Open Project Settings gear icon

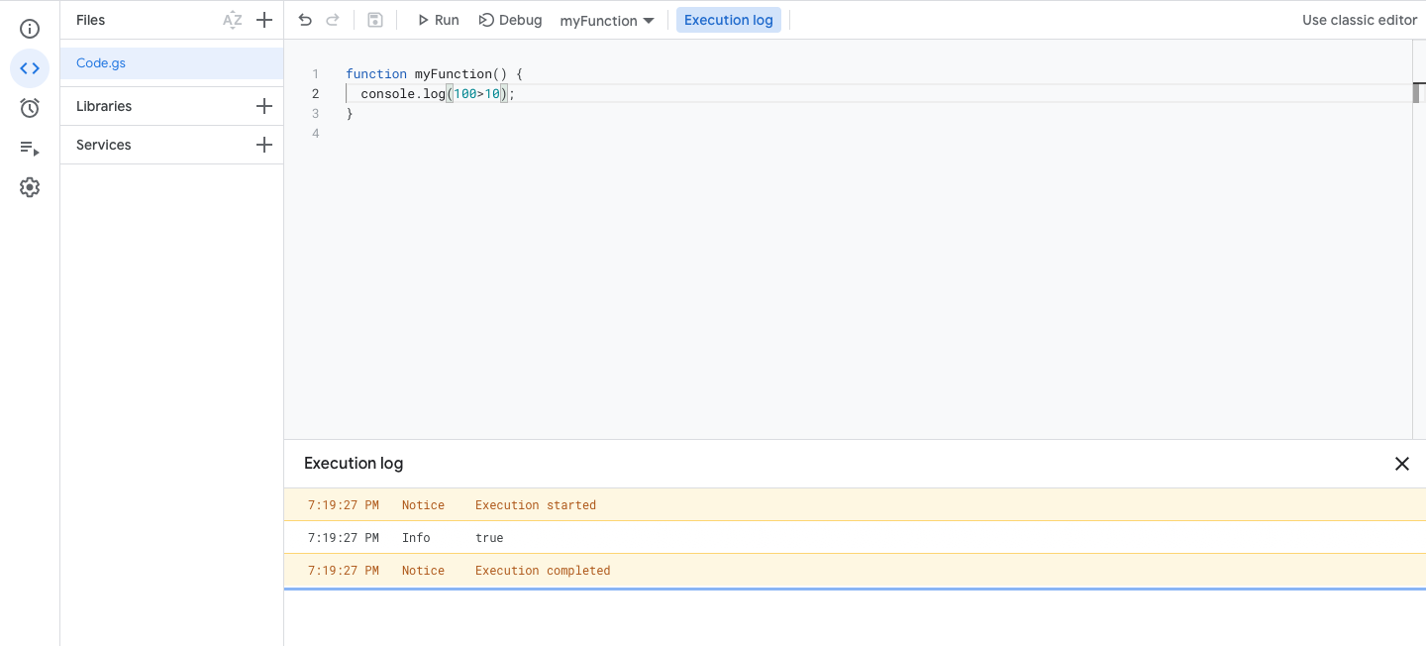point(30,187)
